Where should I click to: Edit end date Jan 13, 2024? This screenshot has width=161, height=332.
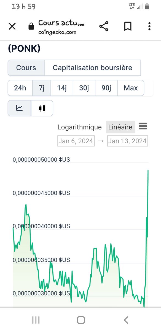coord(127,141)
